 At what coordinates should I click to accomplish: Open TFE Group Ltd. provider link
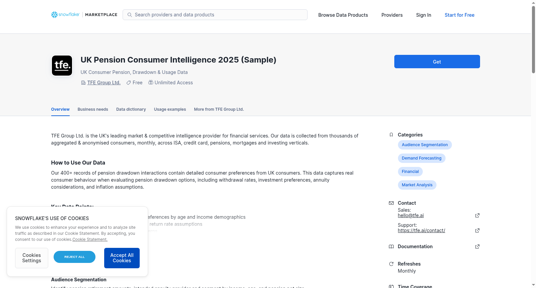pos(104,83)
